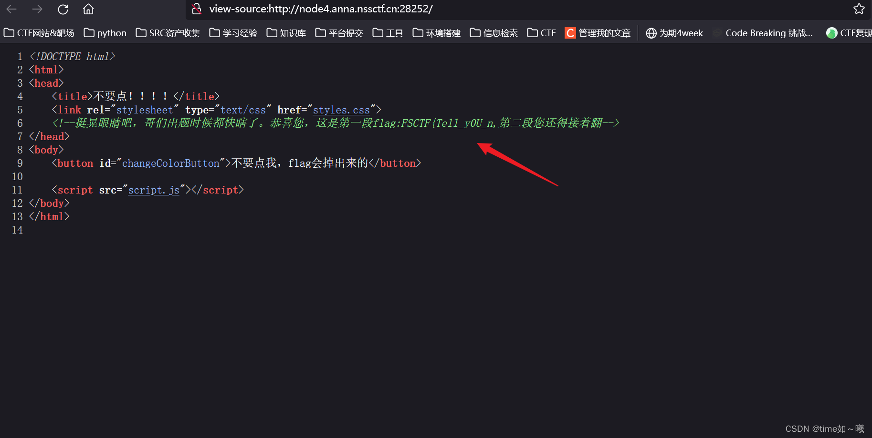This screenshot has width=872, height=438.
Task: Click the text/css type value
Action: click(243, 110)
